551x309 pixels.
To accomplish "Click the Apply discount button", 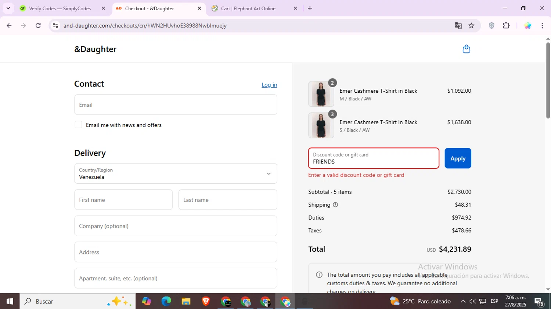I will (458, 158).
